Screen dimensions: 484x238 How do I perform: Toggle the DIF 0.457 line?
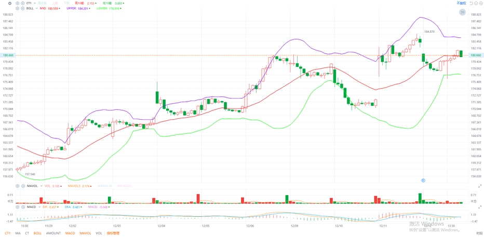50,207
